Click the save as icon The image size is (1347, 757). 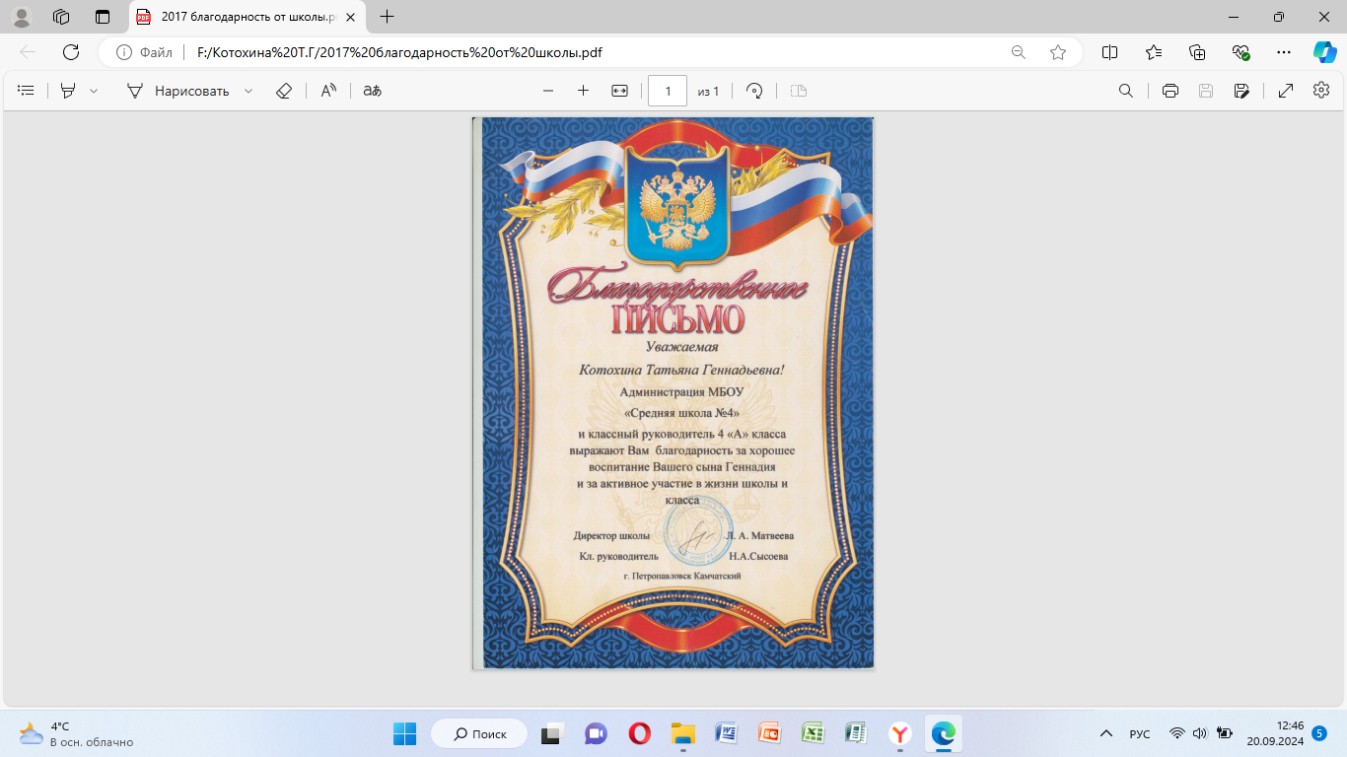1241,91
